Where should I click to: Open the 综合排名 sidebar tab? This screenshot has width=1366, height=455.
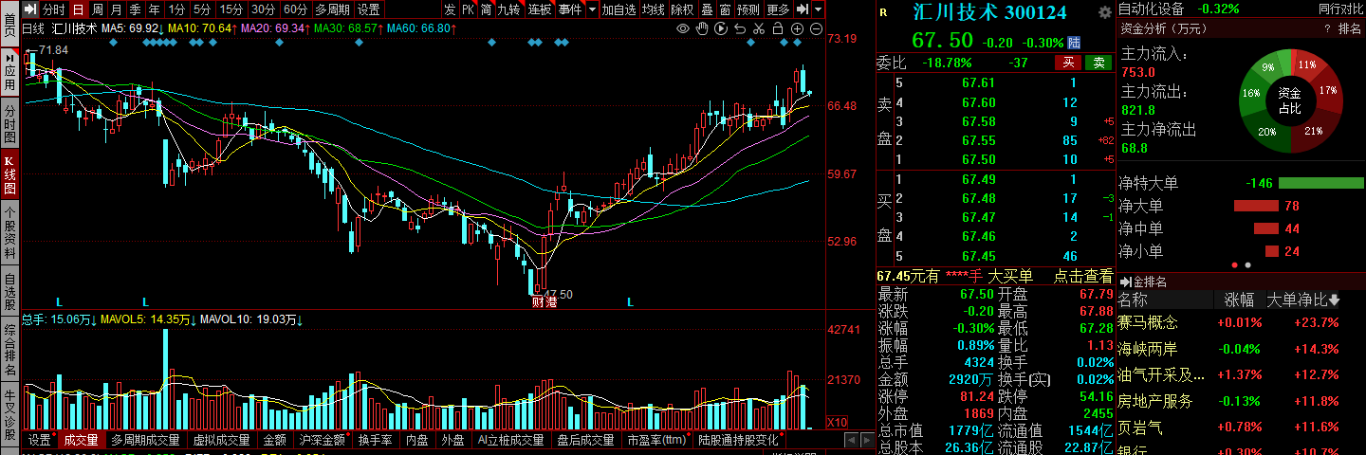pyautogui.click(x=9, y=351)
